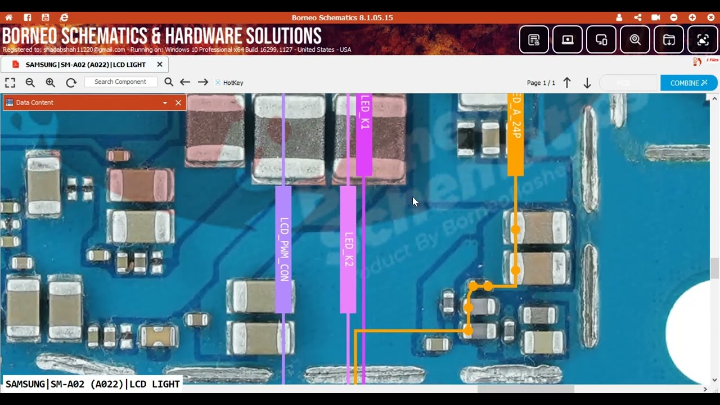Click the Data Content panel title
The width and height of the screenshot is (720, 405).
point(35,102)
